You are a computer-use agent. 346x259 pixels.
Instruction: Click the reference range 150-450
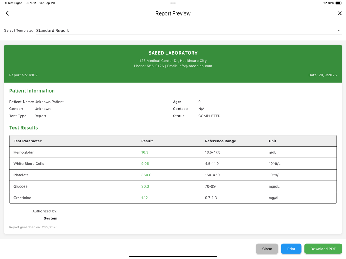point(212,175)
